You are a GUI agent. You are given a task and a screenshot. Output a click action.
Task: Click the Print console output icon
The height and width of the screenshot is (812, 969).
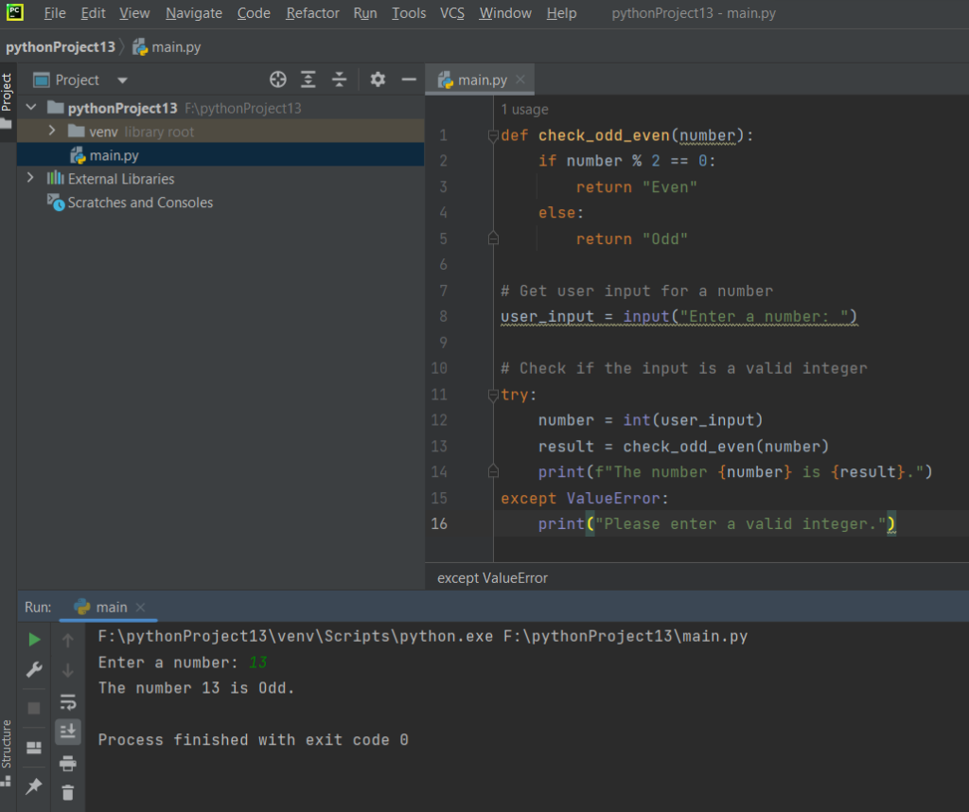tap(68, 763)
